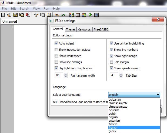Click the Right margin width field showing 80
Viewport: 167px width, 133px height.
[59, 75]
